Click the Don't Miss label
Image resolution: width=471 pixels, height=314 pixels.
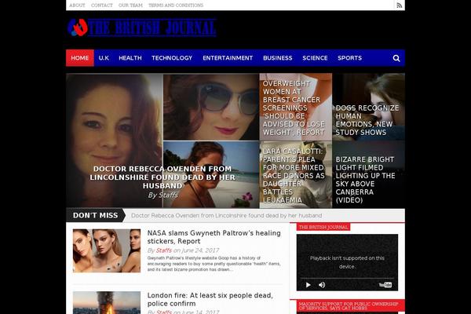click(x=96, y=215)
